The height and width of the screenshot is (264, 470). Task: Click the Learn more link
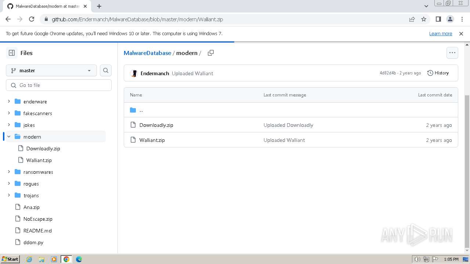coord(440,33)
